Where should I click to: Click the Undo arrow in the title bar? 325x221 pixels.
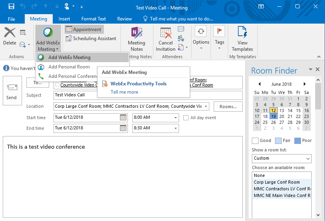pyautogui.click(x=23, y=6)
